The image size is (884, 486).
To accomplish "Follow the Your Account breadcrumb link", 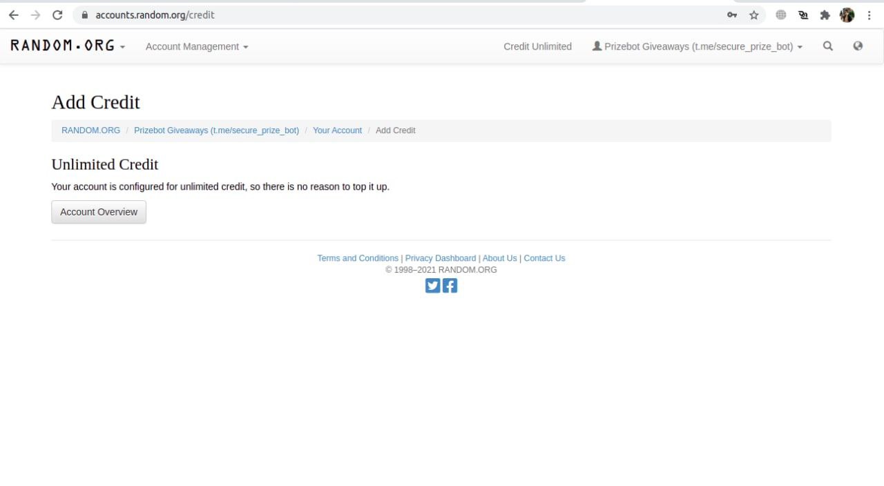I will point(337,130).
